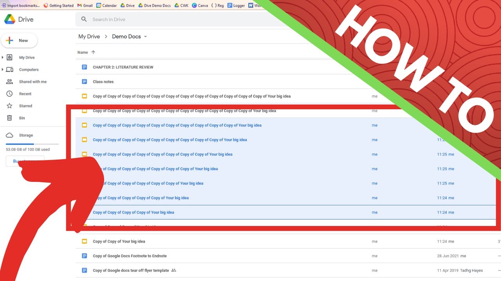Click the 28 Jun 2021 modified date
The height and width of the screenshot is (281, 501).
(448, 256)
